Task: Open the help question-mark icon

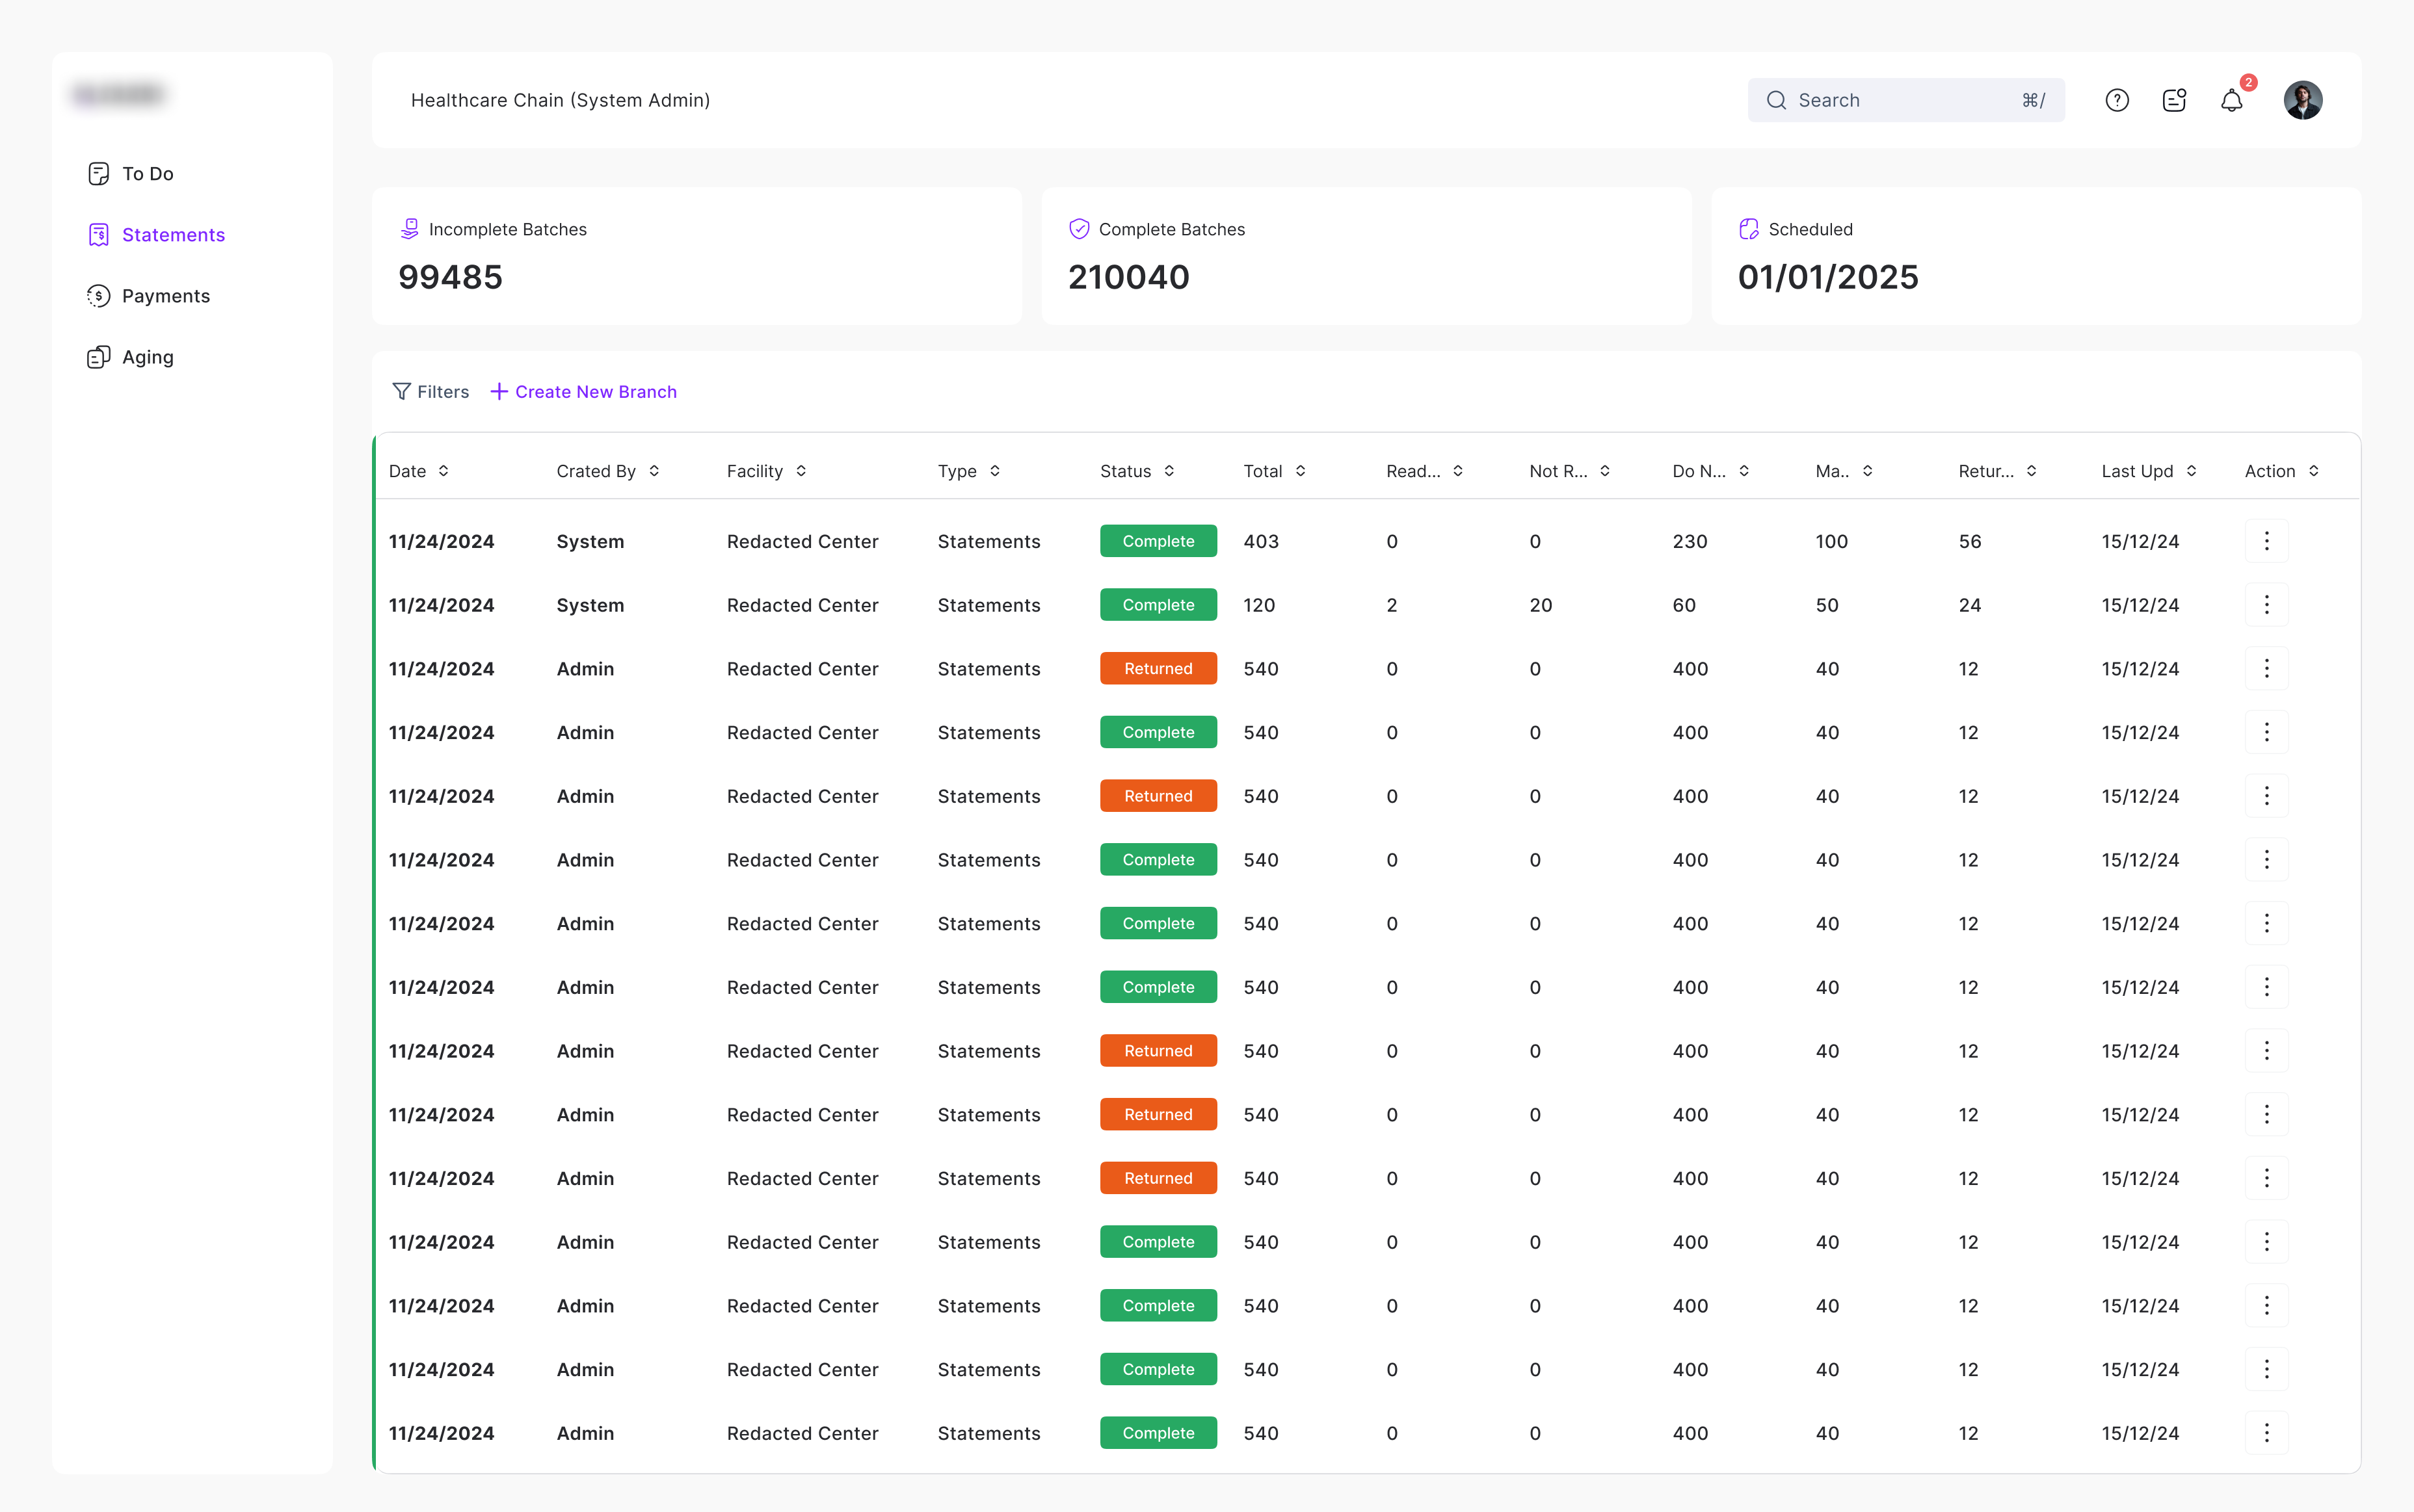Action: [2116, 100]
